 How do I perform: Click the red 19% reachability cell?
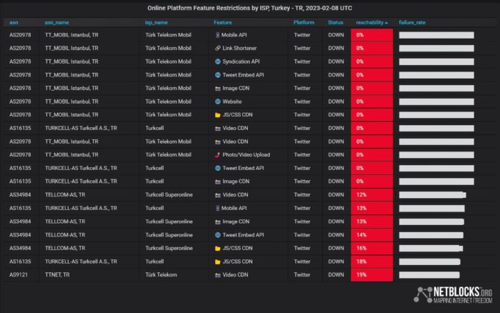click(x=372, y=274)
